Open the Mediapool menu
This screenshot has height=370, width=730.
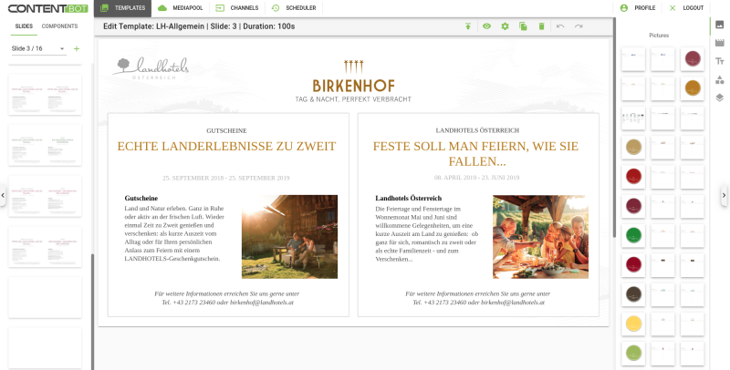(x=181, y=8)
